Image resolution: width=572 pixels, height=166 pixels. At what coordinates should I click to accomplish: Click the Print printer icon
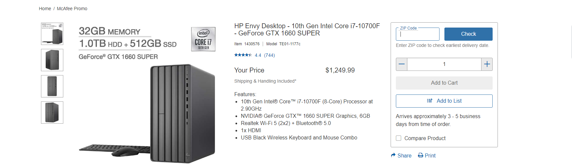tap(420, 155)
